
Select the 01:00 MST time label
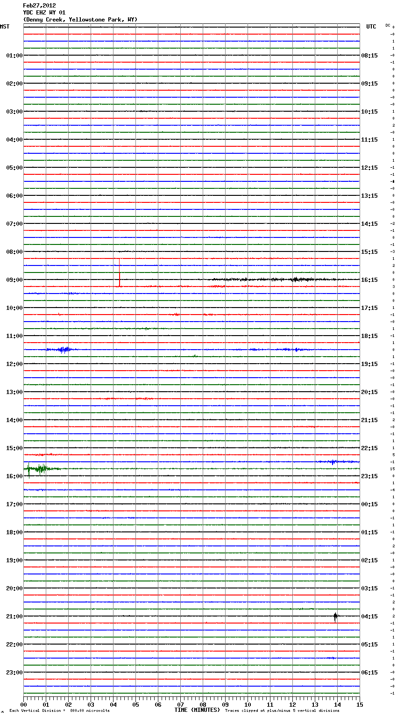point(14,56)
